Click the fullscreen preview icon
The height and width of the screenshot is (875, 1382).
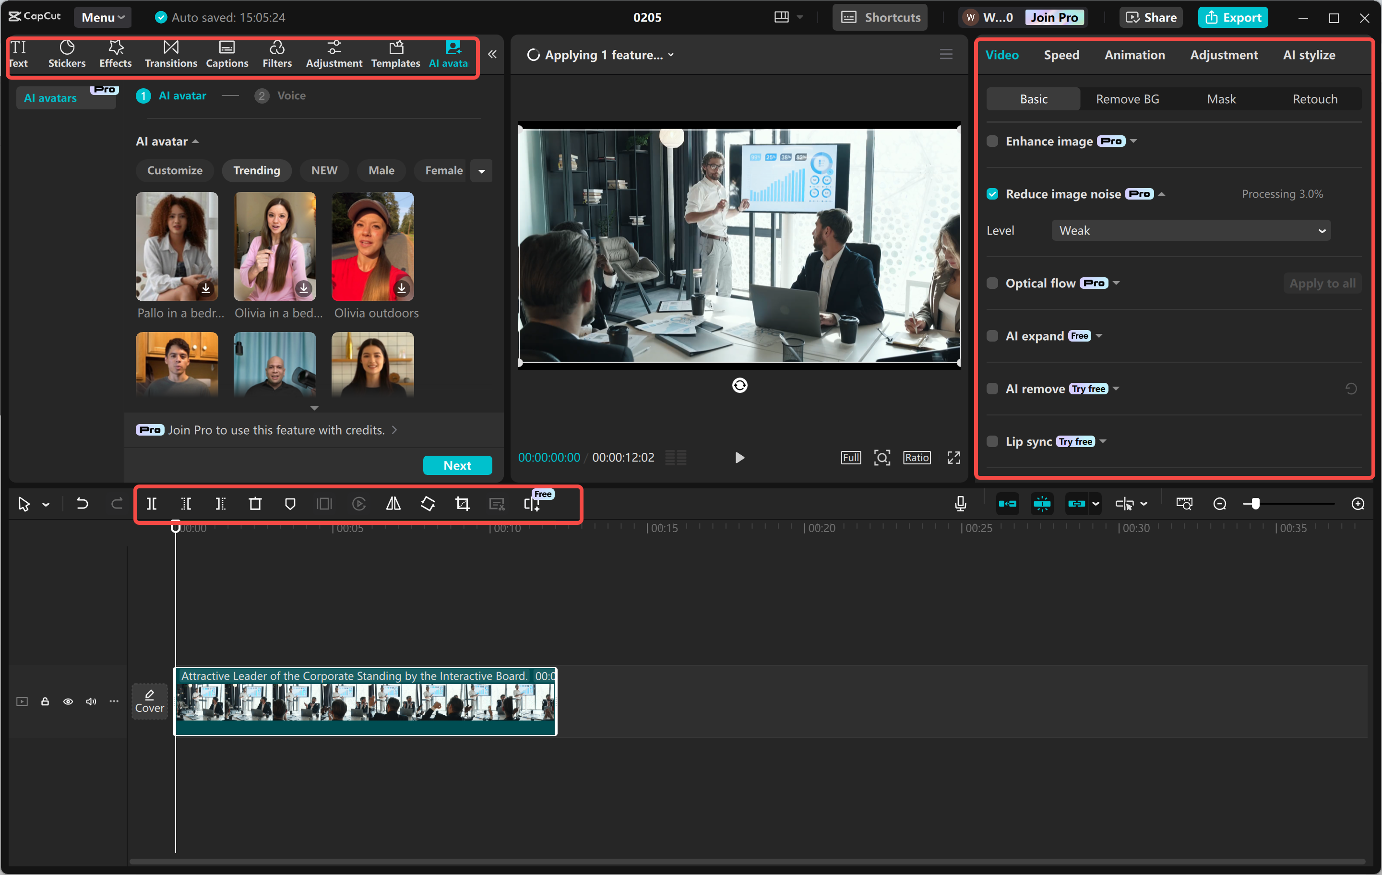point(953,457)
